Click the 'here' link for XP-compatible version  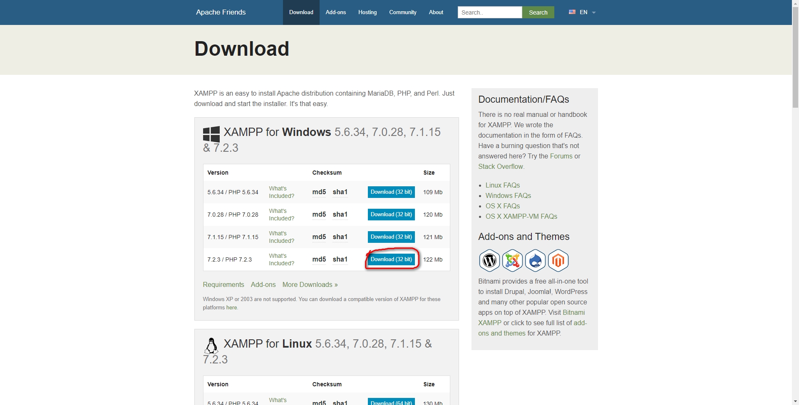(x=232, y=308)
